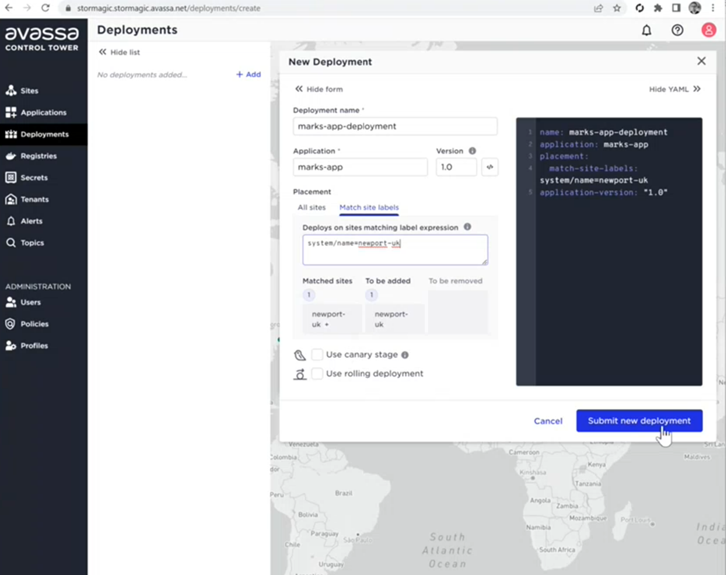This screenshot has height=575, width=726.
Task: Enable Use rolling deployment checkbox
Action: coord(317,374)
